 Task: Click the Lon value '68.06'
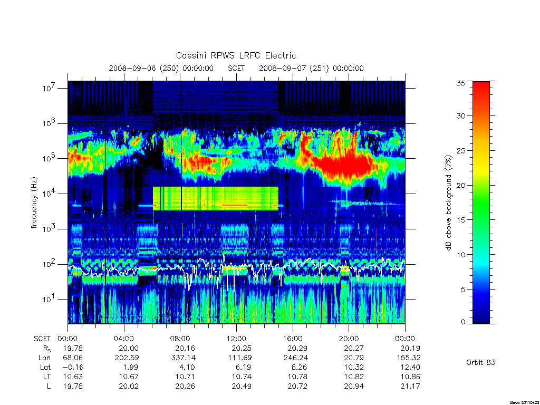click(73, 358)
